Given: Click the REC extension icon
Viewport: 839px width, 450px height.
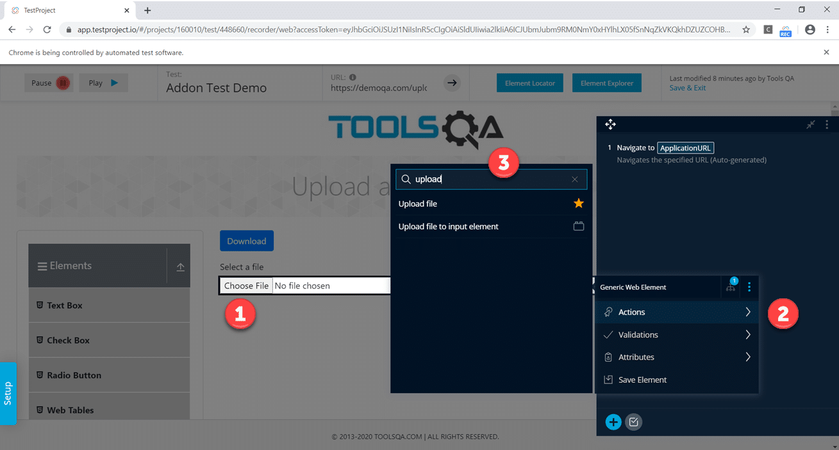Looking at the screenshot, I should click(785, 31).
